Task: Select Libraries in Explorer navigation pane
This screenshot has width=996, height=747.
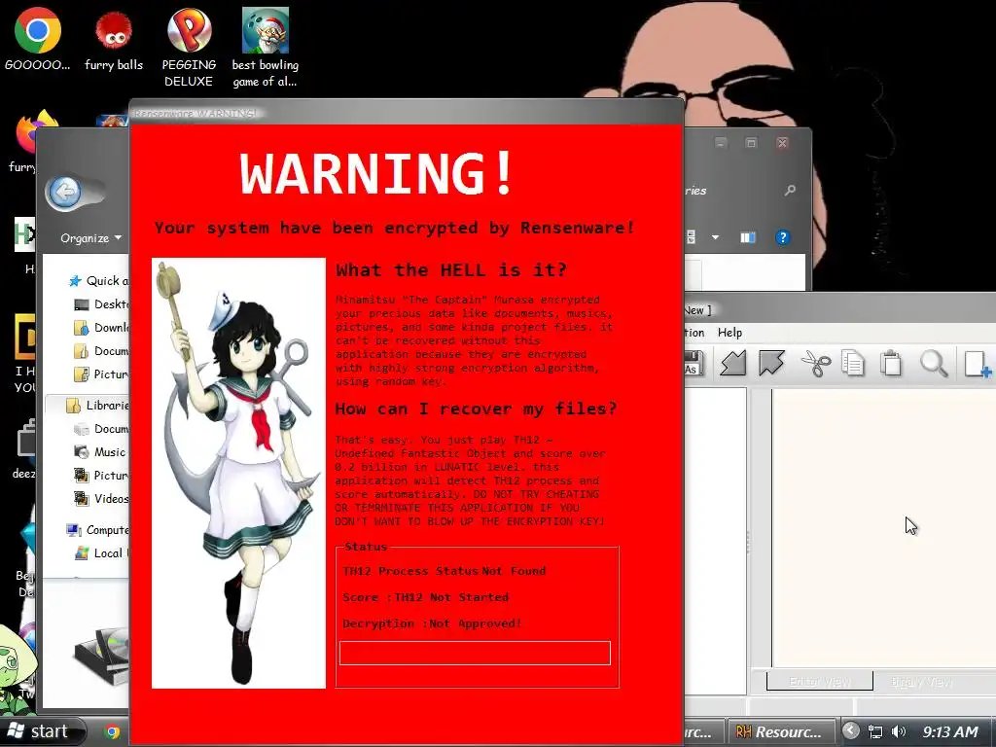Action: (99, 406)
